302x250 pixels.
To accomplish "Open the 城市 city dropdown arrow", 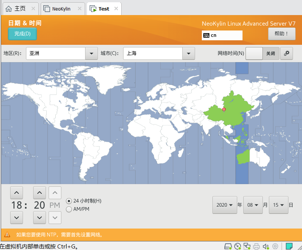I will click(189, 53).
